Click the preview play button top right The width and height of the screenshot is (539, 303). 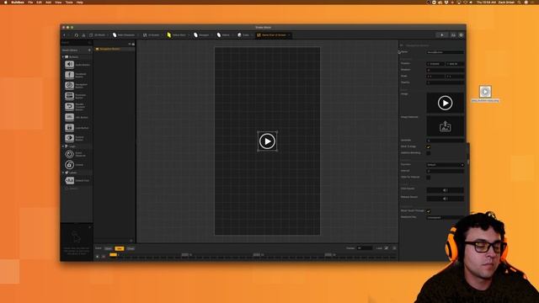coord(441,35)
